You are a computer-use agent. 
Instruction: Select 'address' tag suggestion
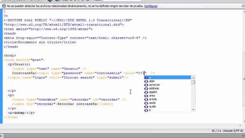(x=167, y=89)
